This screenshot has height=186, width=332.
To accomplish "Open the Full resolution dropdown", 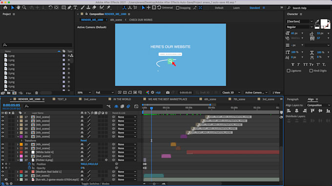I will coord(104,93).
